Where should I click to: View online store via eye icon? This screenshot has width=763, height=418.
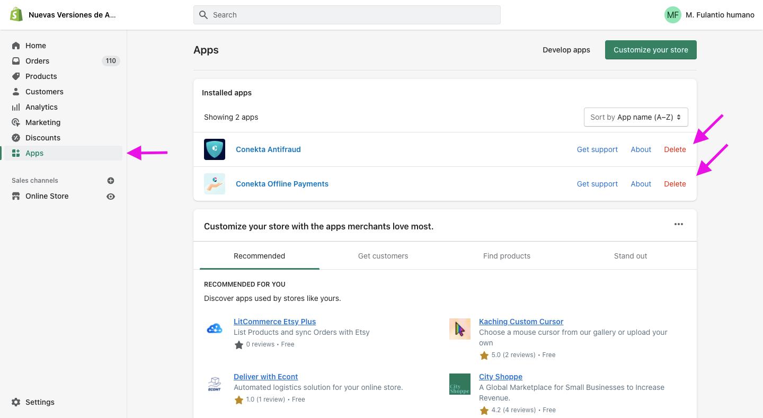111,197
